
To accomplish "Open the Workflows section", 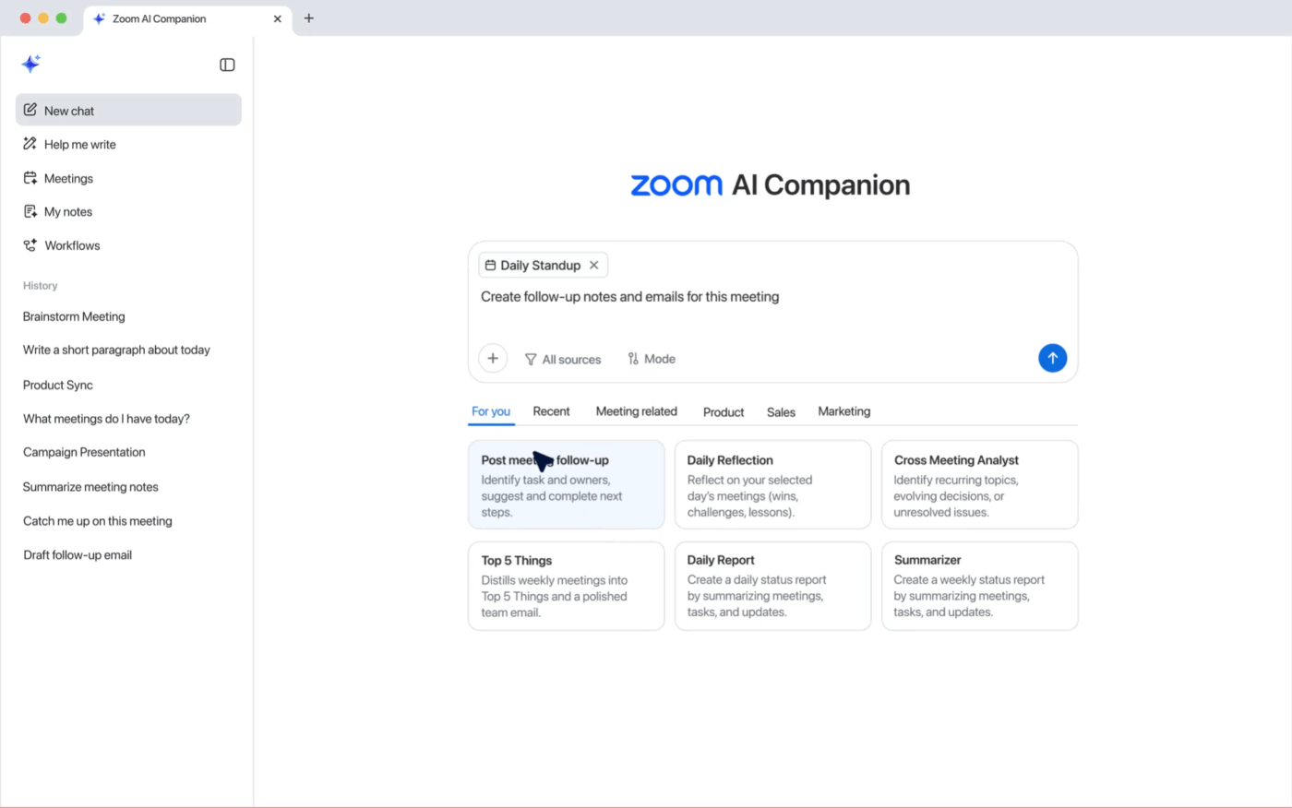I will [x=72, y=245].
